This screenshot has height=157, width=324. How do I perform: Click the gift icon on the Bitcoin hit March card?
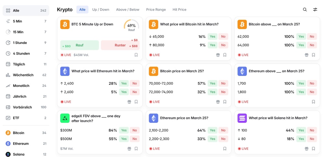pyautogui.click(x=218, y=55)
